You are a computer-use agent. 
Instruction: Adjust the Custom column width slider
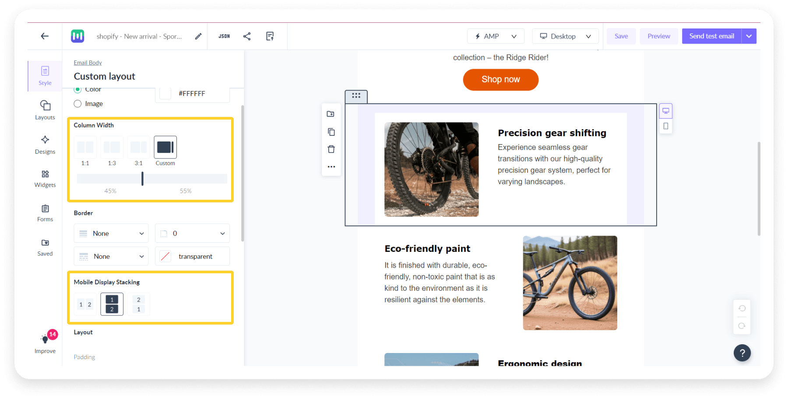142,179
